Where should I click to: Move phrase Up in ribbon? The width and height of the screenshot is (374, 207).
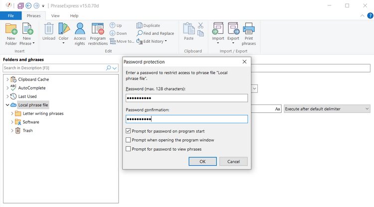point(116,25)
